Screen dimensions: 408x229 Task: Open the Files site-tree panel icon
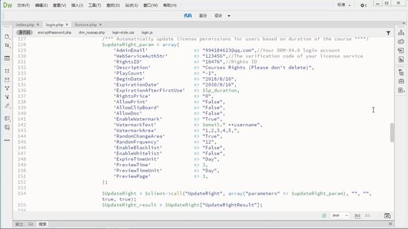tap(401, 32)
